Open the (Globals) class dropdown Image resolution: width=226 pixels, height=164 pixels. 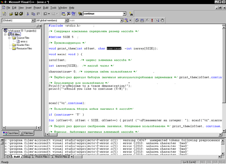point(33,20)
